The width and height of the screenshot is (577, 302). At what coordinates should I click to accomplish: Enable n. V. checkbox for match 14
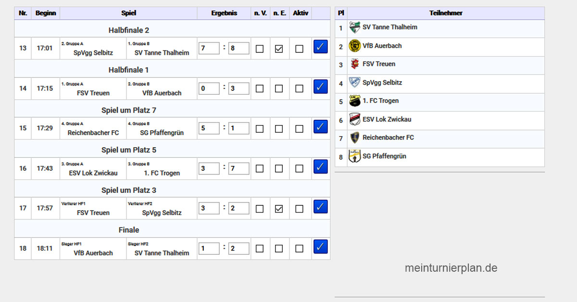point(260,88)
